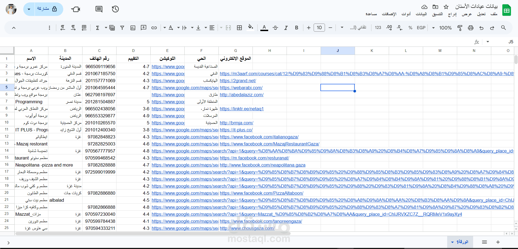The image size is (518, 249).
Task: Open the تعديل menu
Action: tap(481, 14)
